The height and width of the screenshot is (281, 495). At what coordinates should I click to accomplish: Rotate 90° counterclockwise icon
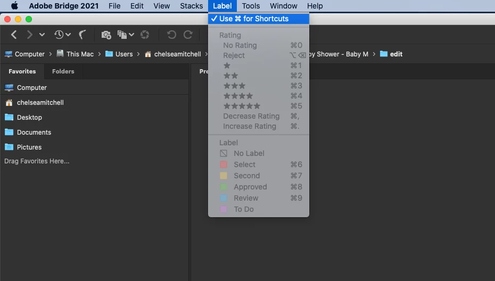171,35
